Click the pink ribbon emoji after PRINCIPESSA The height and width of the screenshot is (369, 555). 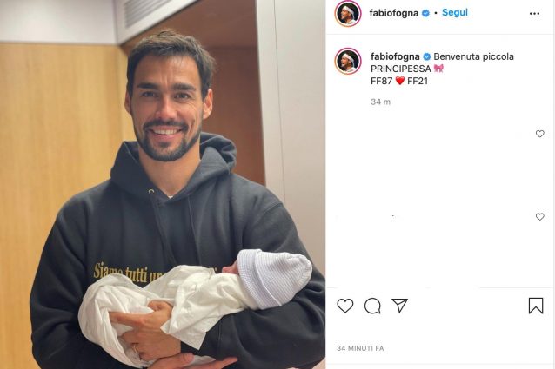438,68
